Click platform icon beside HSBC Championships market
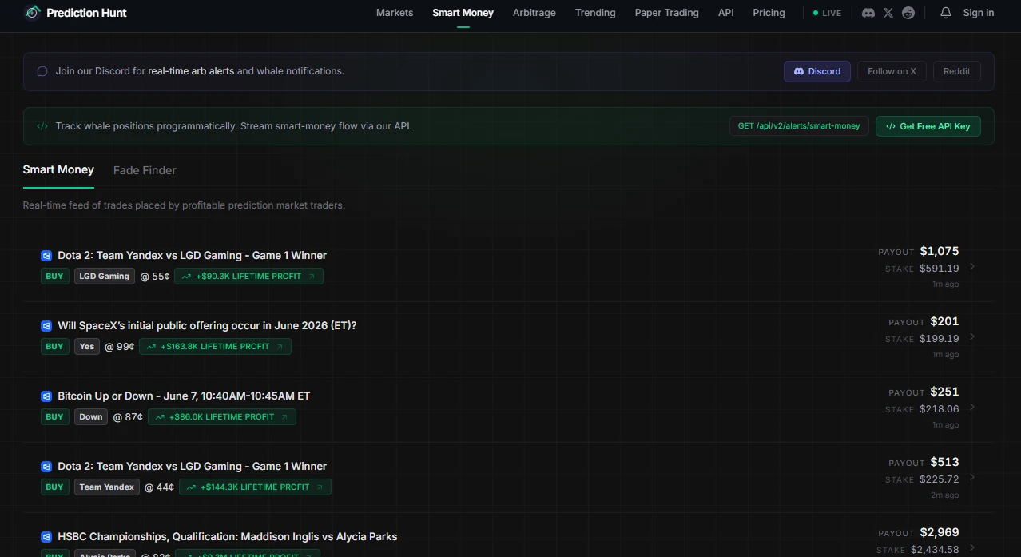This screenshot has width=1021, height=557. [46, 537]
